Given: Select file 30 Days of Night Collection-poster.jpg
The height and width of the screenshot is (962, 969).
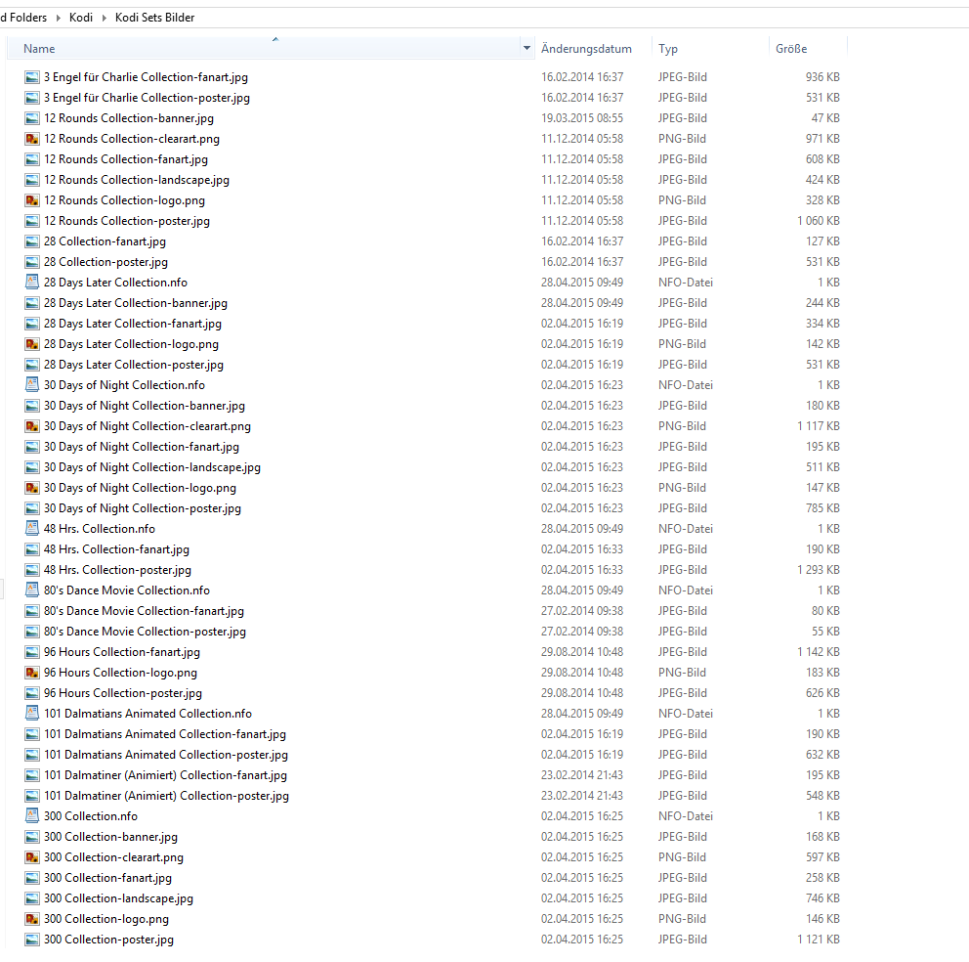Looking at the screenshot, I should click(143, 508).
